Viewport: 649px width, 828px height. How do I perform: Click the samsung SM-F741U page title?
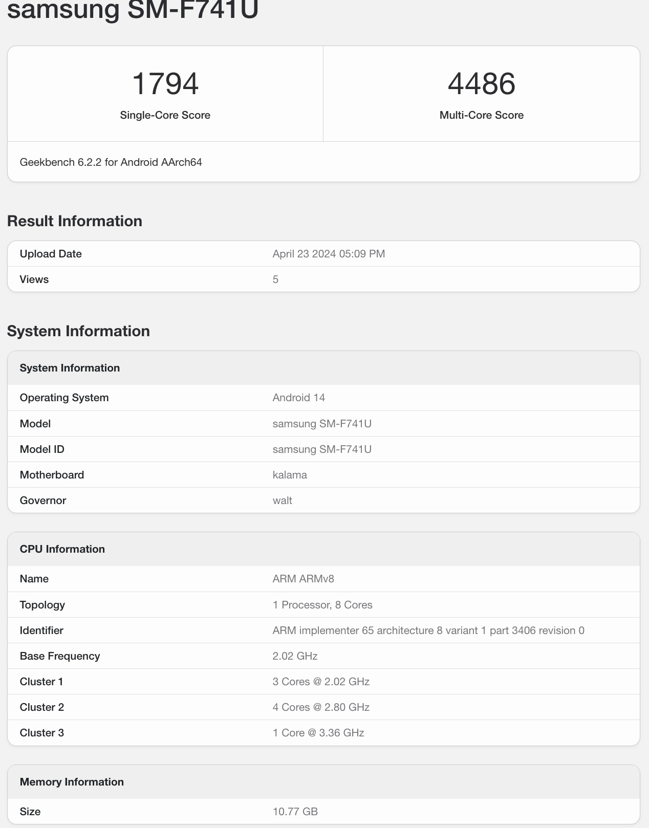pos(133,9)
